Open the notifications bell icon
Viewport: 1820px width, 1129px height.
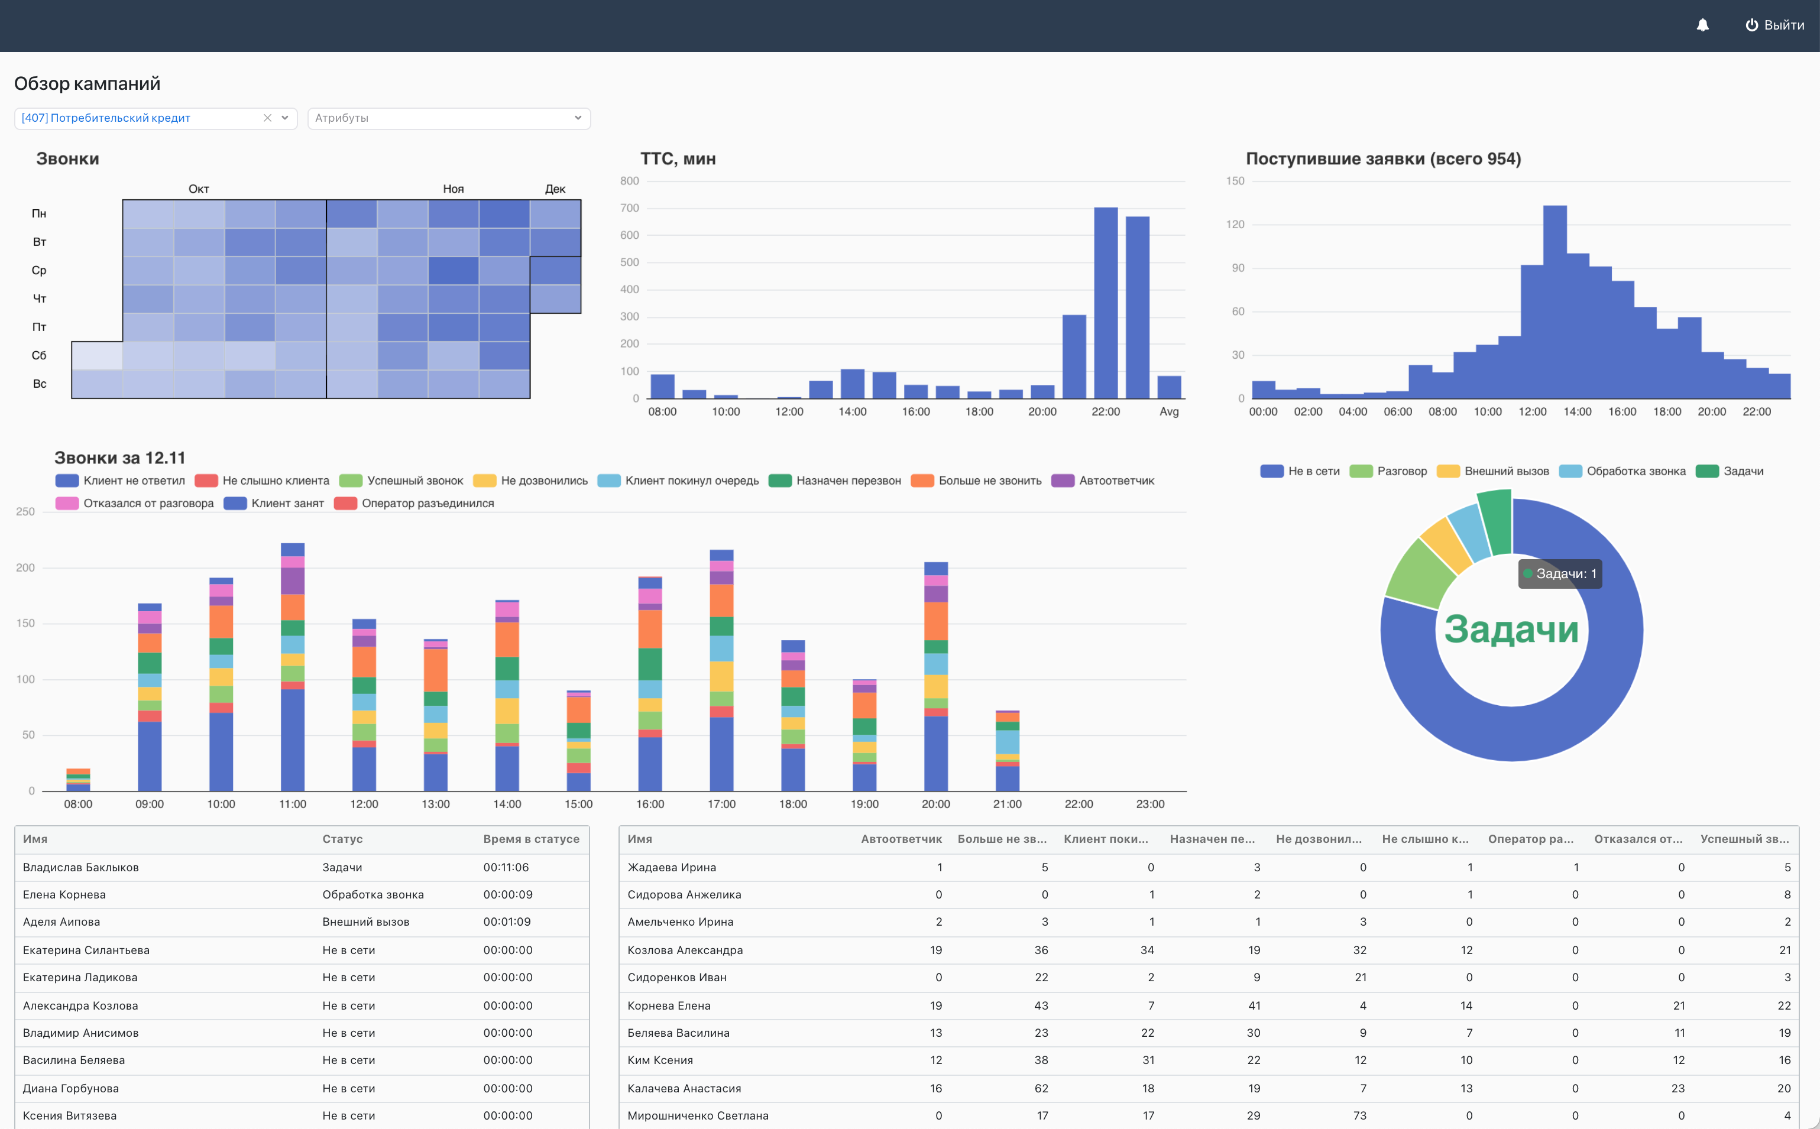click(1702, 25)
